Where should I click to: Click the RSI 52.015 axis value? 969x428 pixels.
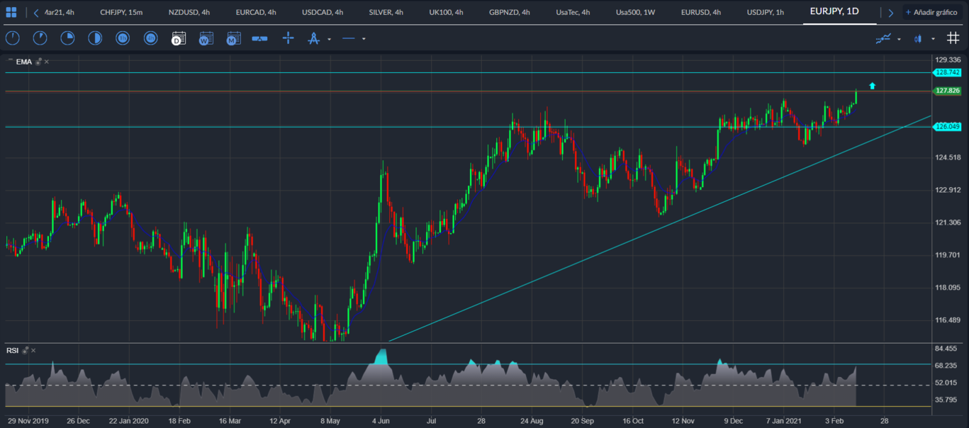947,383
